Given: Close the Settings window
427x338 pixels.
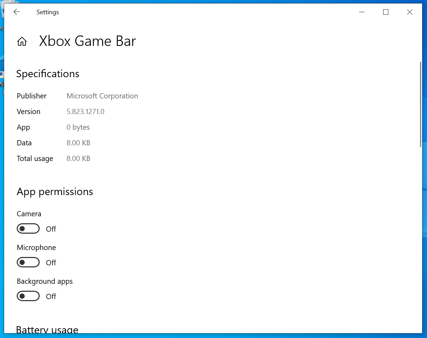Looking at the screenshot, I should [410, 12].
